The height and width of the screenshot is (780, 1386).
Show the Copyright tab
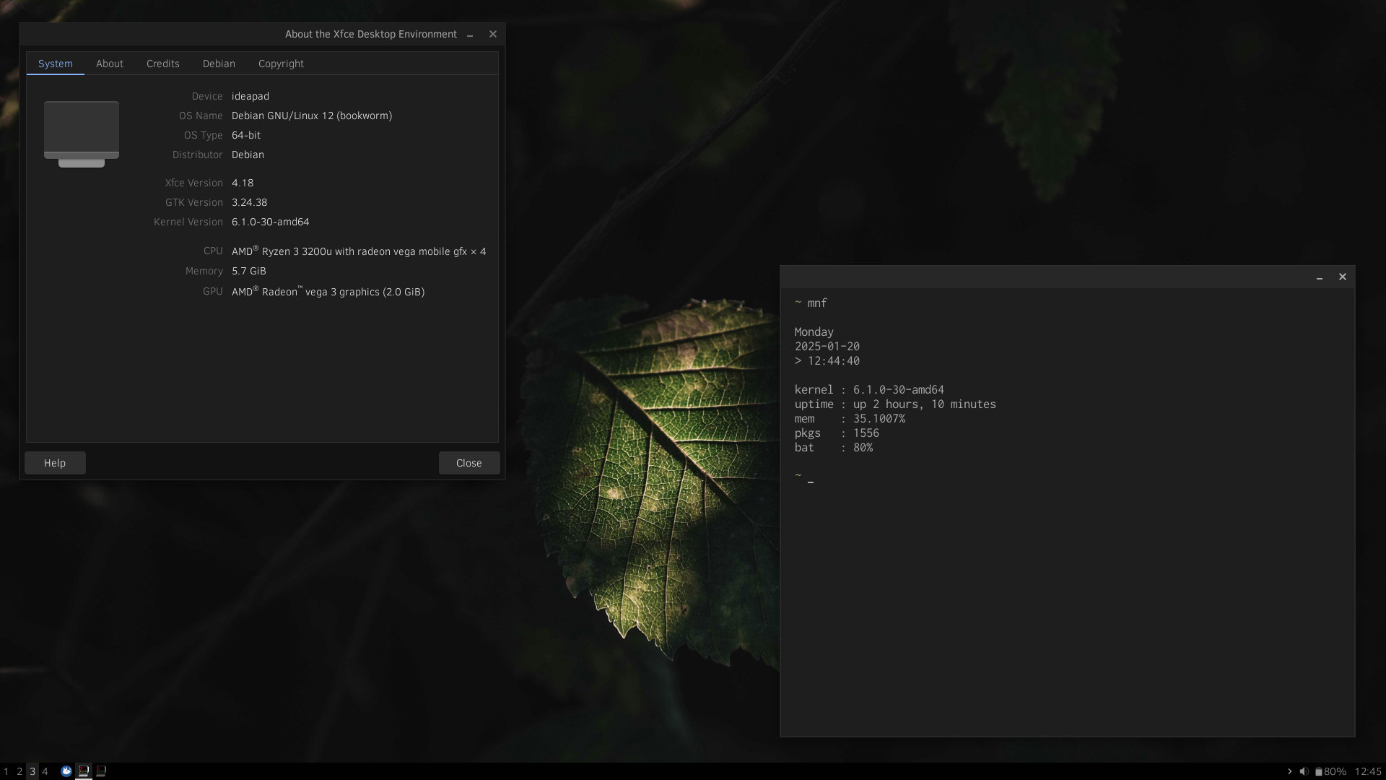(x=281, y=64)
